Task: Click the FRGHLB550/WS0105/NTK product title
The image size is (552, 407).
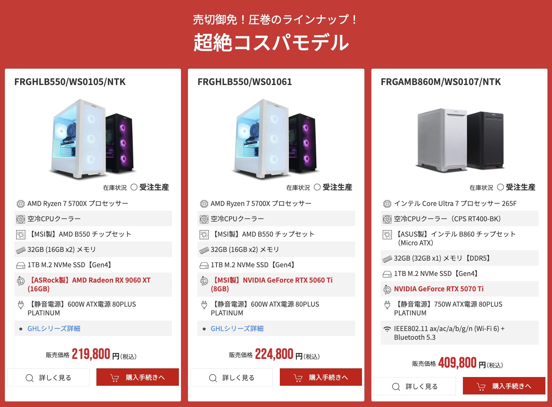Action: [70, 83]
